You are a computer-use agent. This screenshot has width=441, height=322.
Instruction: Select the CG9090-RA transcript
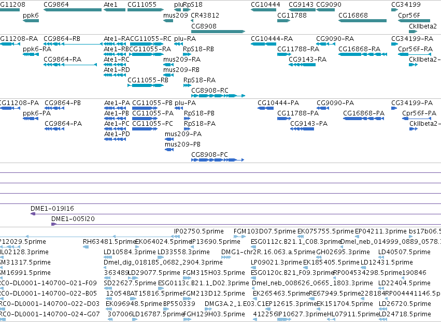pos(325,44)
